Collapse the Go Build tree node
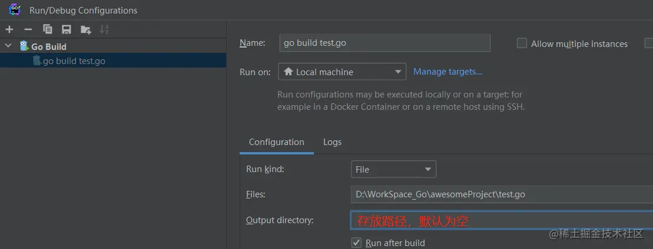Viewport: 653px width, 249px height. coord(8,46)
